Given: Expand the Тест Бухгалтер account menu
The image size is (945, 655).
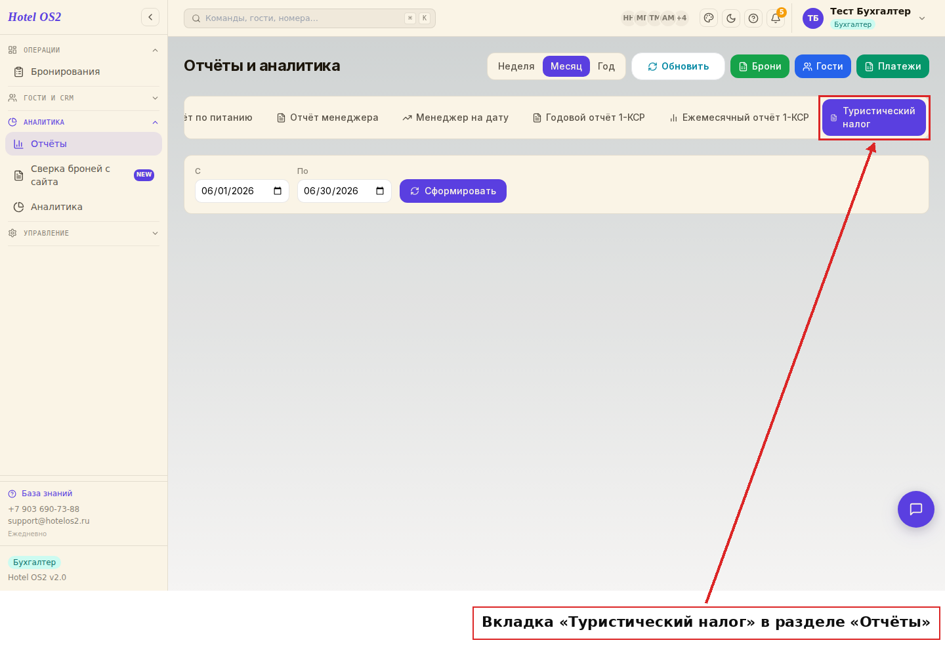Looking at the screenshot, I should [x=922, y=18].
